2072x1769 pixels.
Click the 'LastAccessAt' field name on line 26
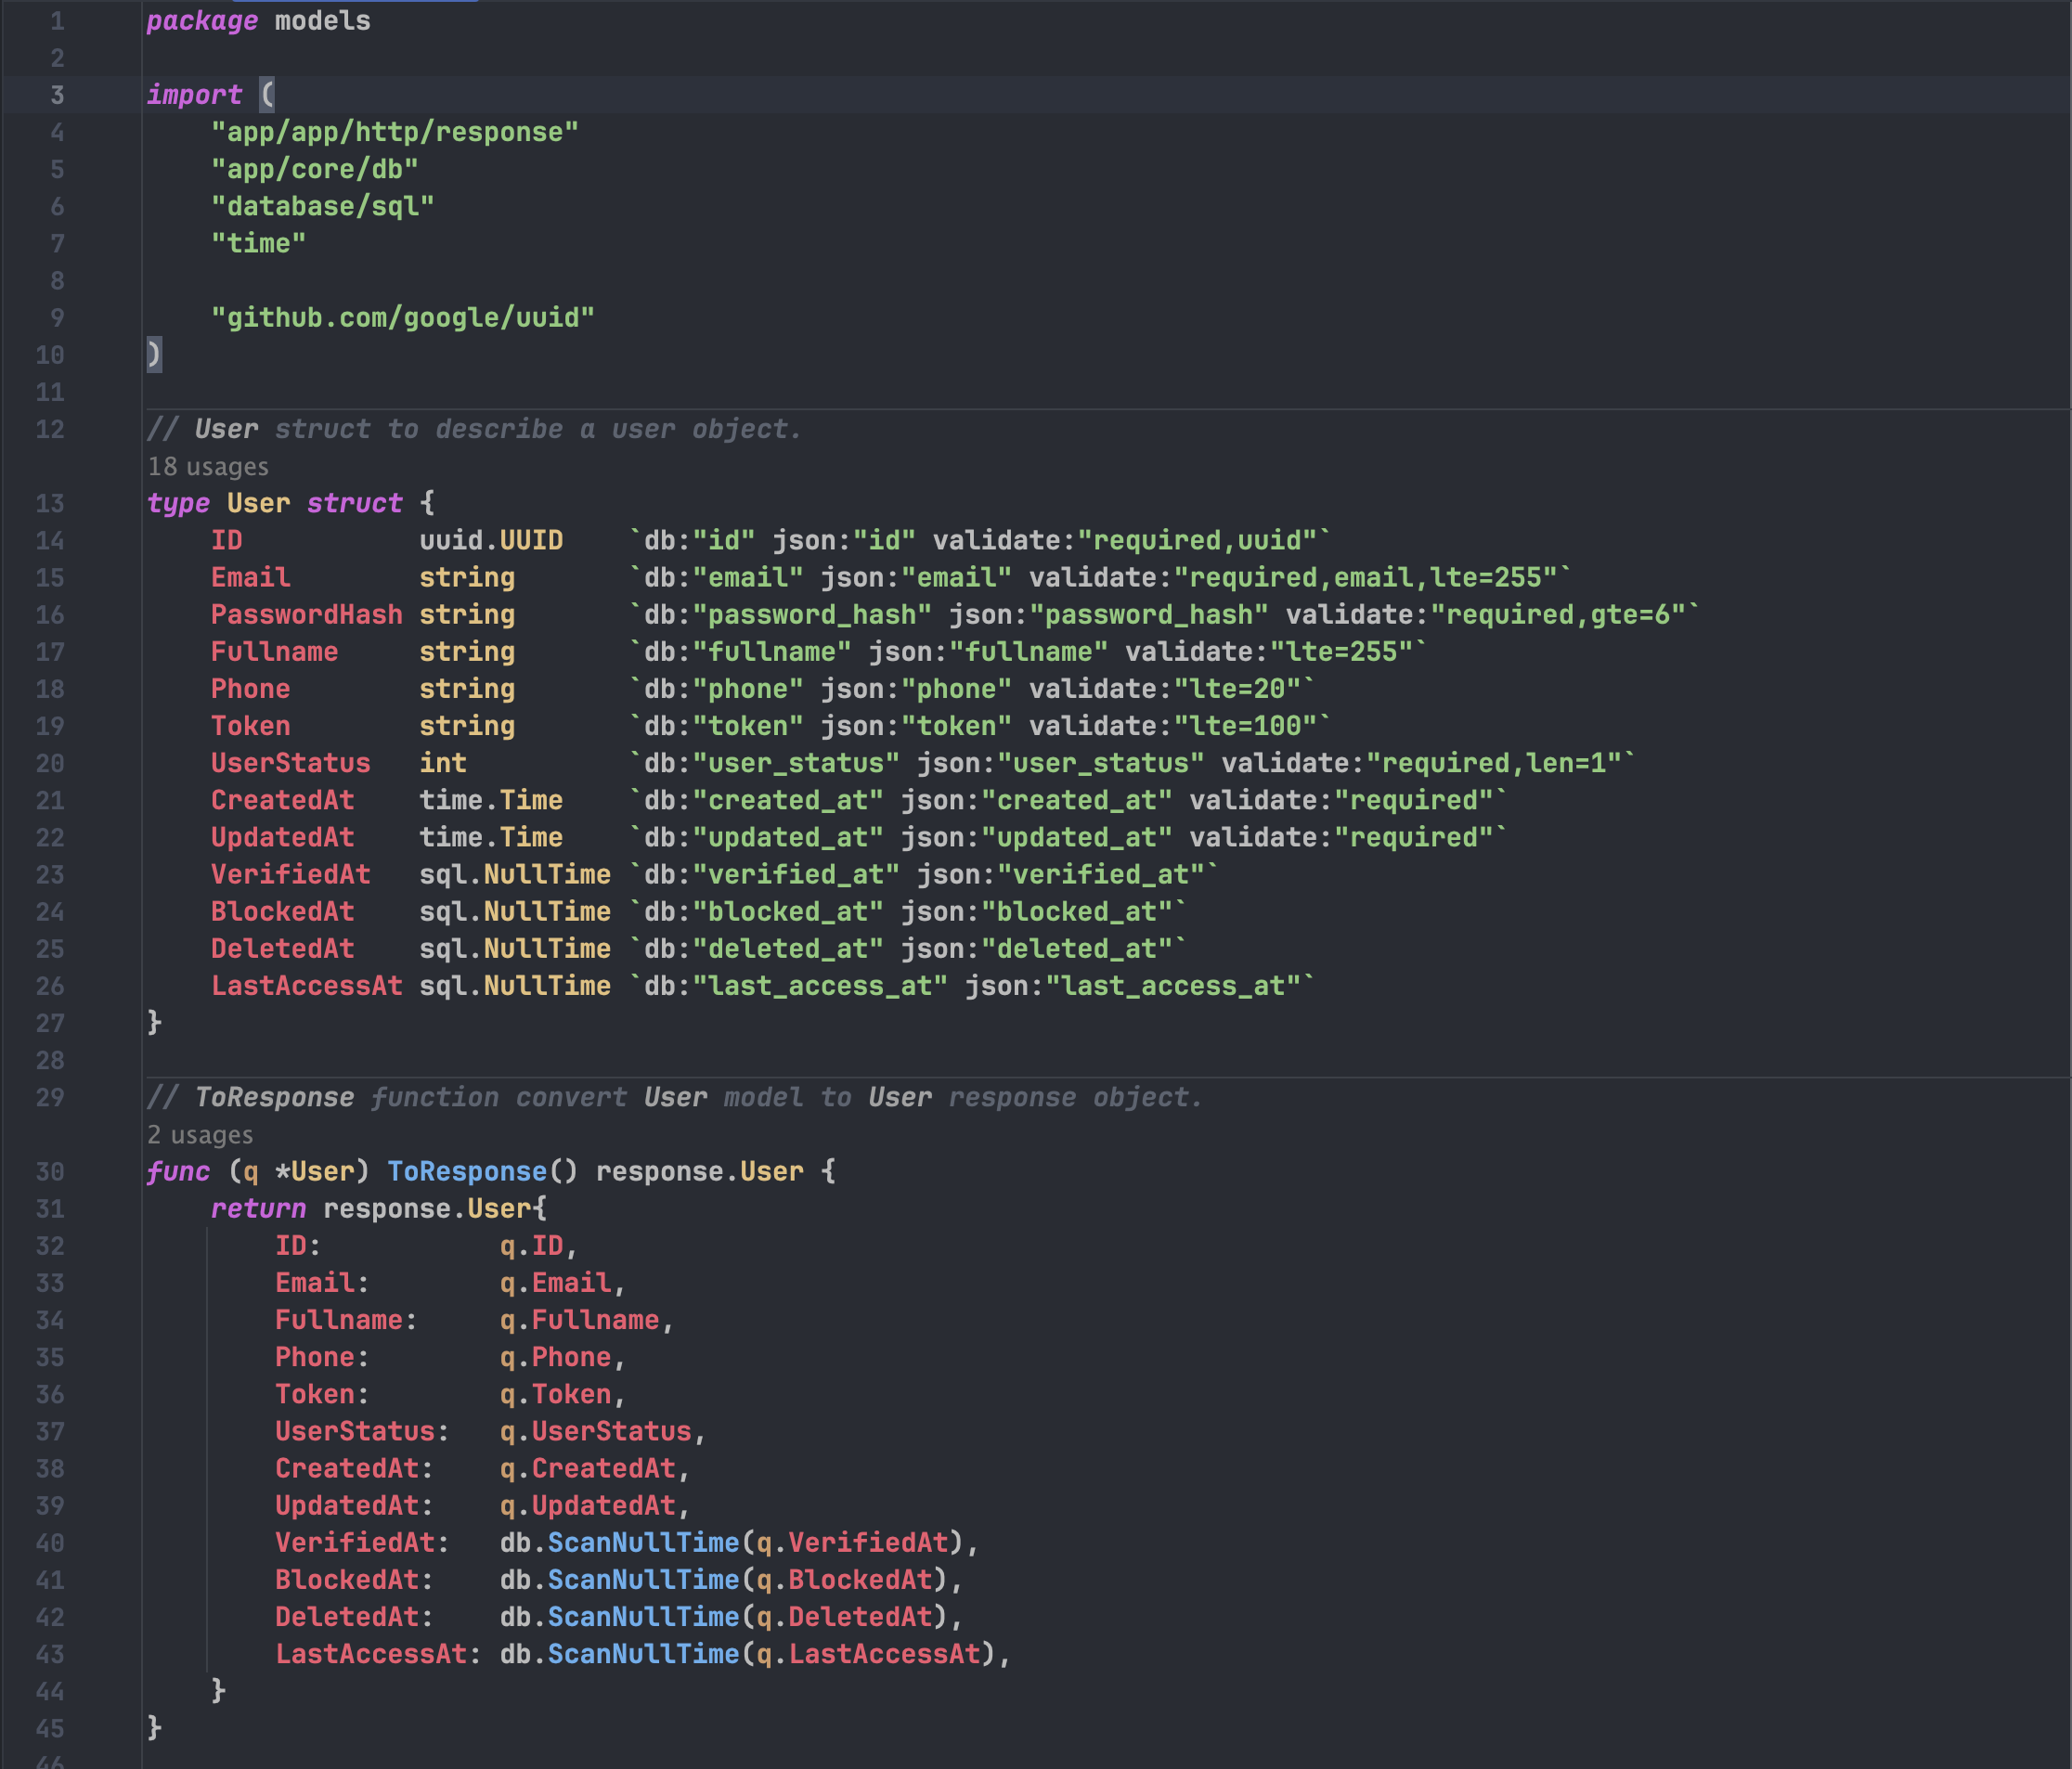[307, 986]
